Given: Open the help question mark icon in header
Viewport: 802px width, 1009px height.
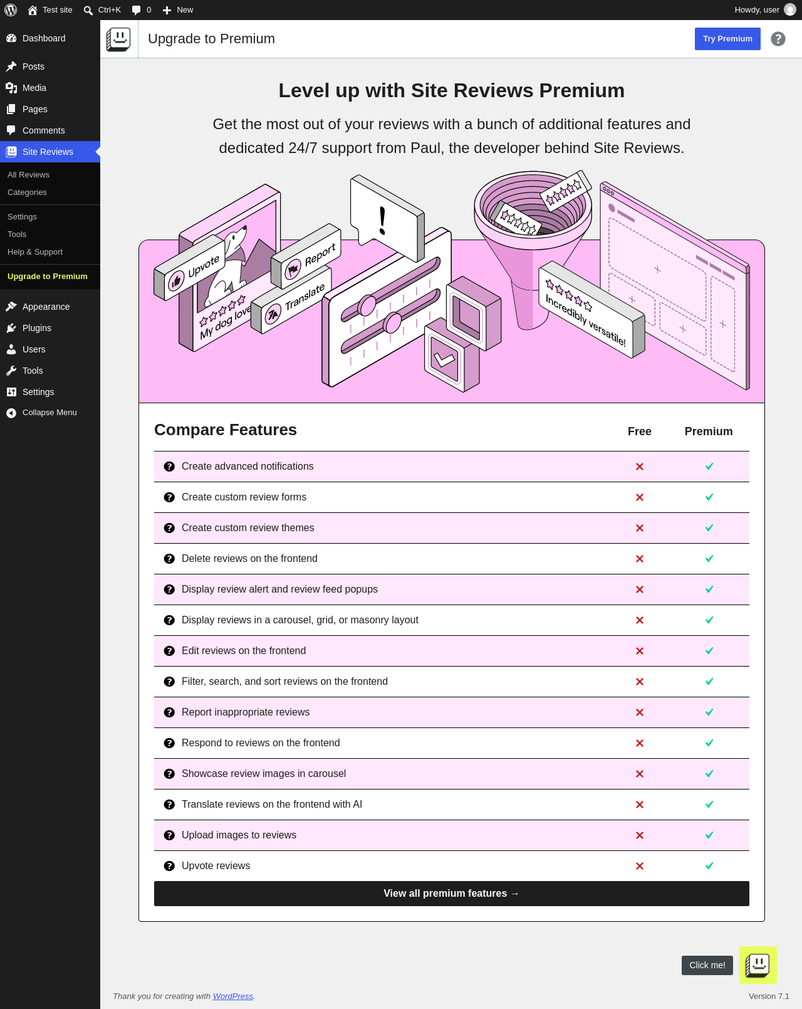Looking at the screenshot, I should [x=778, y=39].
